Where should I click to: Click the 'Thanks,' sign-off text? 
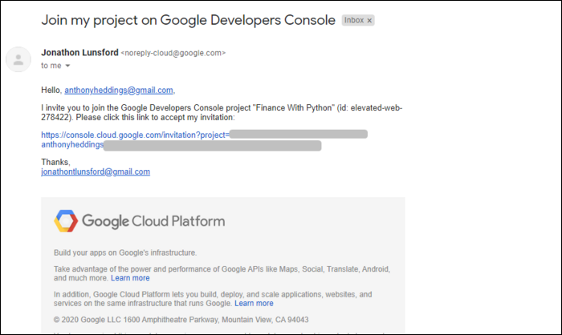click(55, 162)
